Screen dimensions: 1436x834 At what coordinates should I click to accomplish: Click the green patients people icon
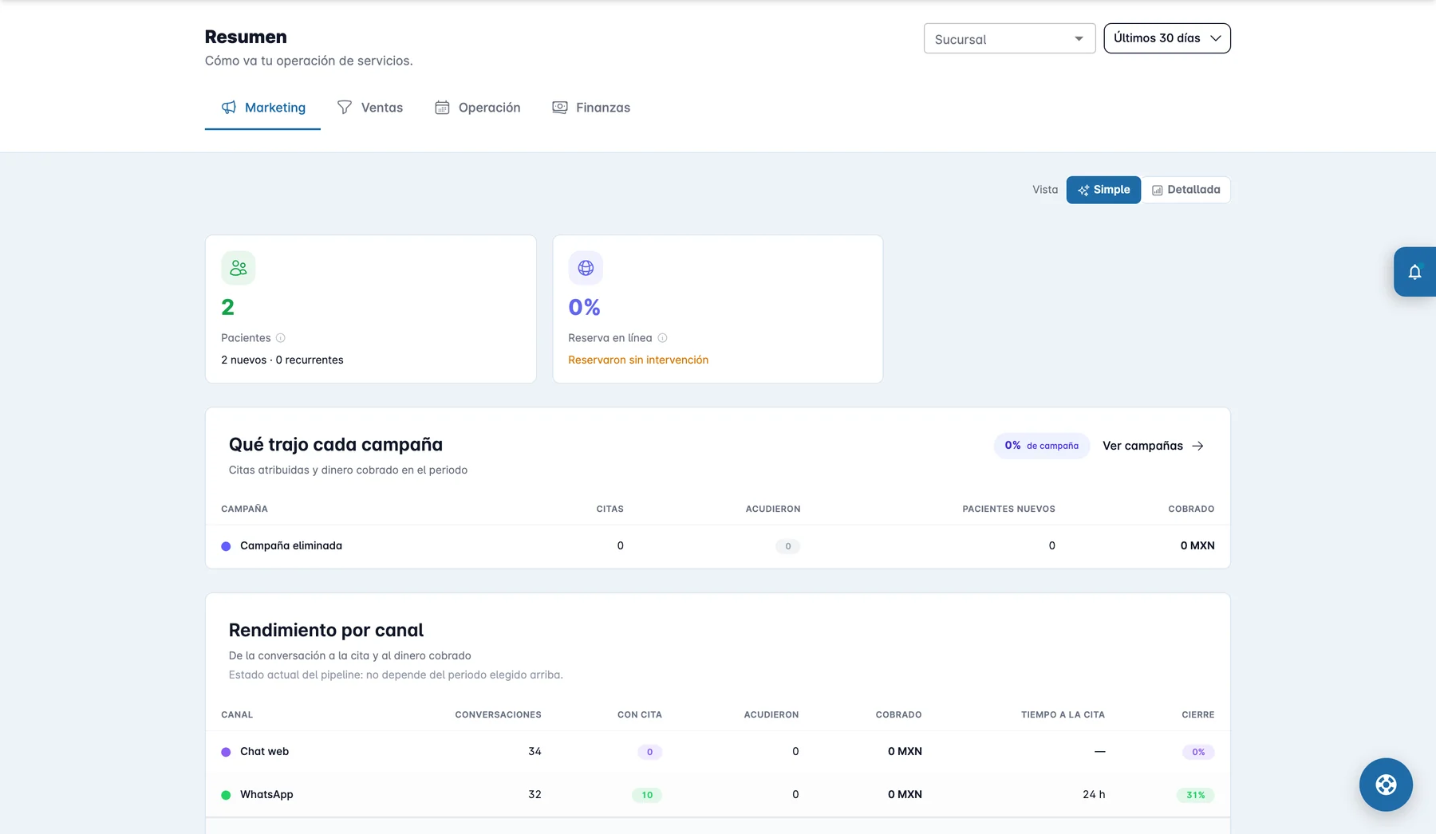238,268
